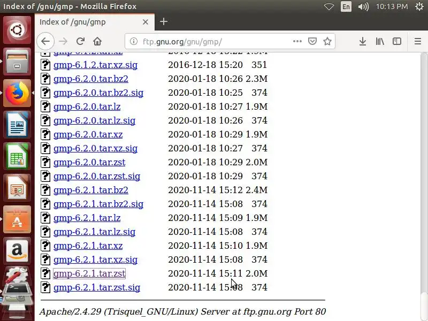Download gmp-6.2.1.tar.lz

[x=87, y=218]
